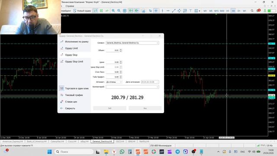Open the Справка menu
This screenshot has width=277, height=156.
(70, 6)
